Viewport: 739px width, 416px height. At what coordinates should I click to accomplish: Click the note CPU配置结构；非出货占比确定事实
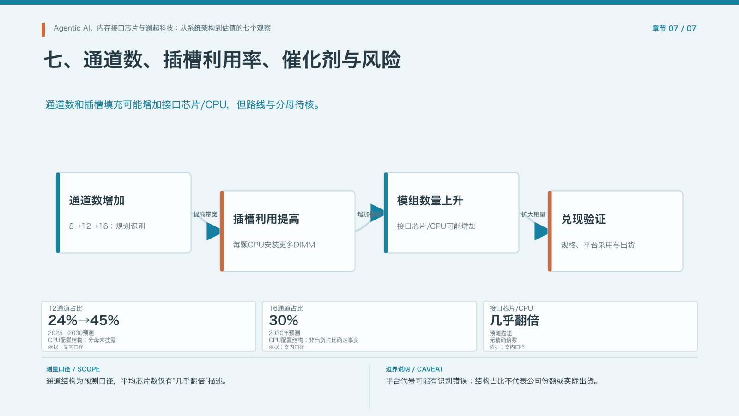pos(314,340)
